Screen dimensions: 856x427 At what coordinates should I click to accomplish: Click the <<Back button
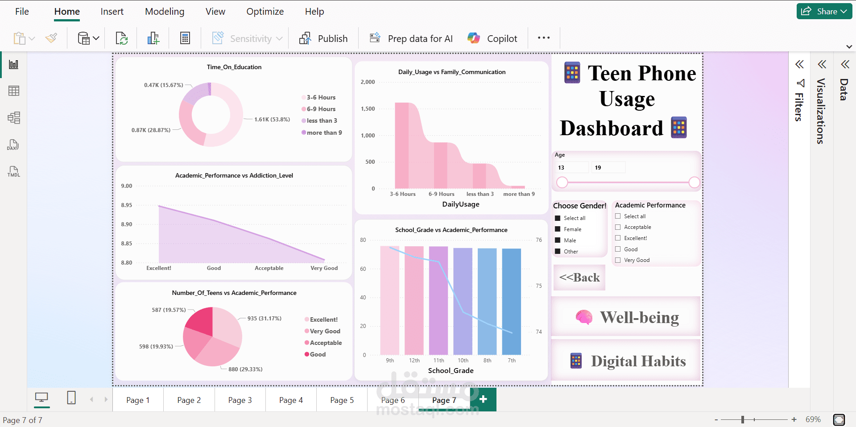coord(579,278)
